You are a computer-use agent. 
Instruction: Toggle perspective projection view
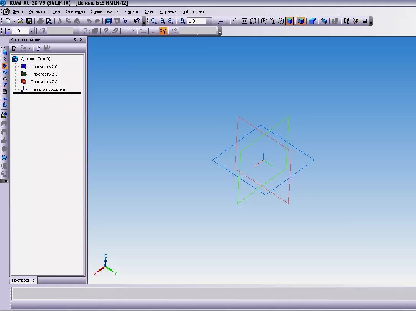pos(312,21)
